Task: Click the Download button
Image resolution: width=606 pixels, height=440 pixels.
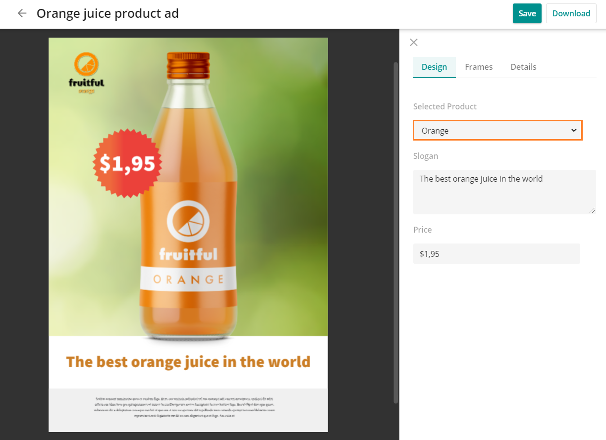Action: coord(571,13)
